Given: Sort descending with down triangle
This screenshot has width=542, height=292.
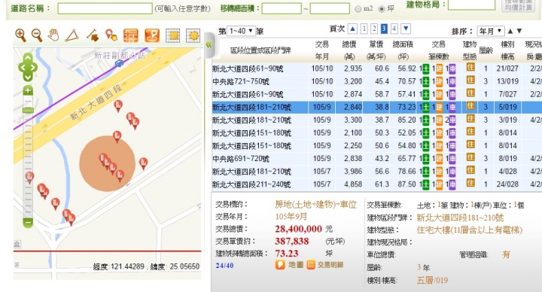Looking at the screenshot, I should tap(519, 31).
